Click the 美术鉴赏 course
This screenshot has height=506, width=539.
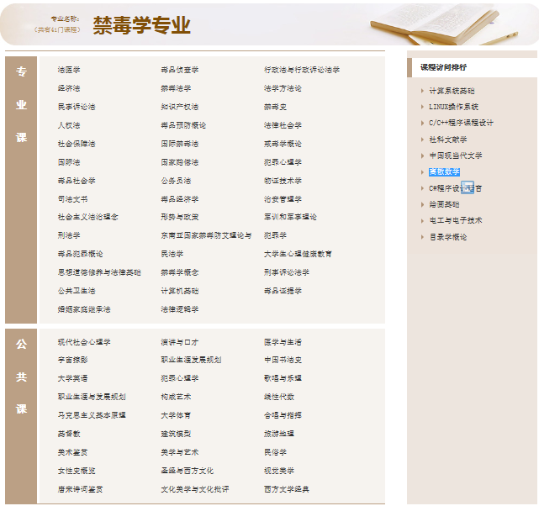click(72, 452)
